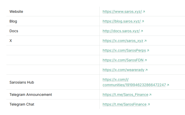Image resolution: width=185 pixels, height=115 pixels.
Task: Click external arrow icon beside saros.xyz website link
Action: click(144, 12)
